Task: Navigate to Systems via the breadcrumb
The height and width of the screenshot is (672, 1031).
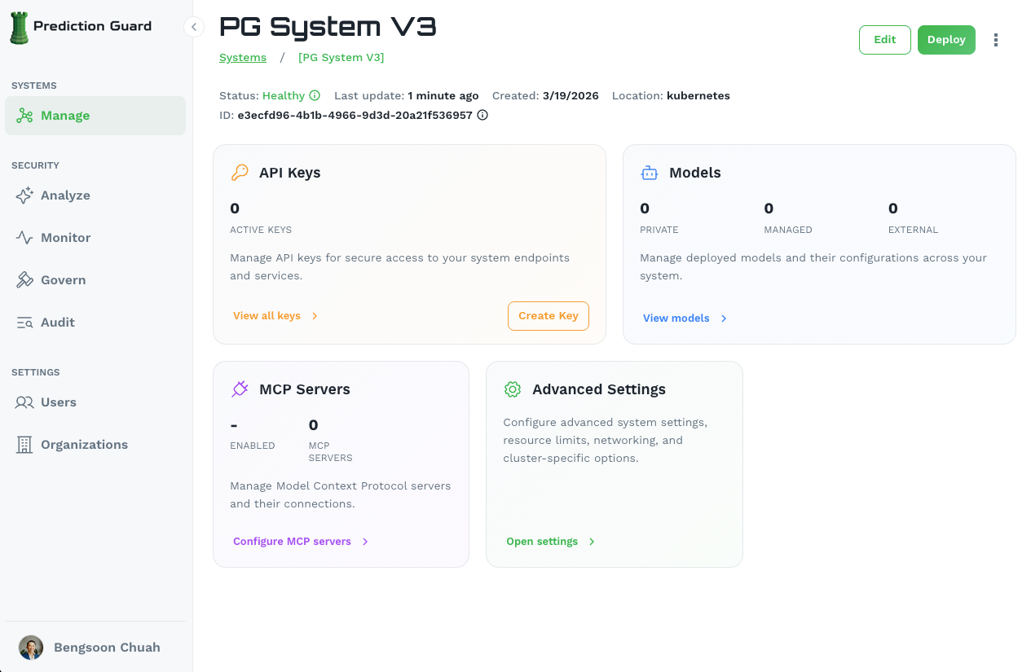Action: pos(242,57)
